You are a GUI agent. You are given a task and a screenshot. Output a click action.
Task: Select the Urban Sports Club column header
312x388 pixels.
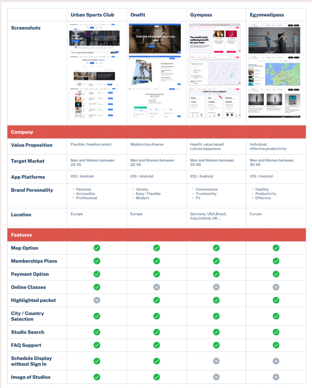[93, 15]
